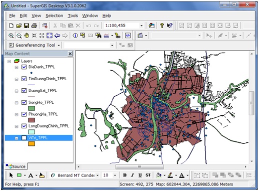
Task: Uncheck the SongHo_TPPL layer checkbox
Action: pyautogui.click(x=24, y=102)
